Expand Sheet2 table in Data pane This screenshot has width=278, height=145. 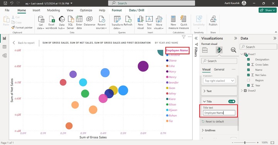242,91
